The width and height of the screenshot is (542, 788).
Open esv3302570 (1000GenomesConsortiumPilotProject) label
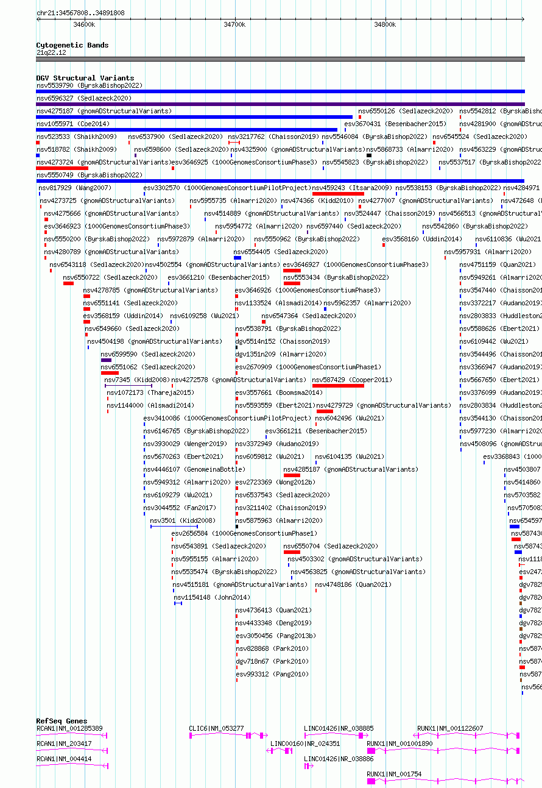[227, 188]
